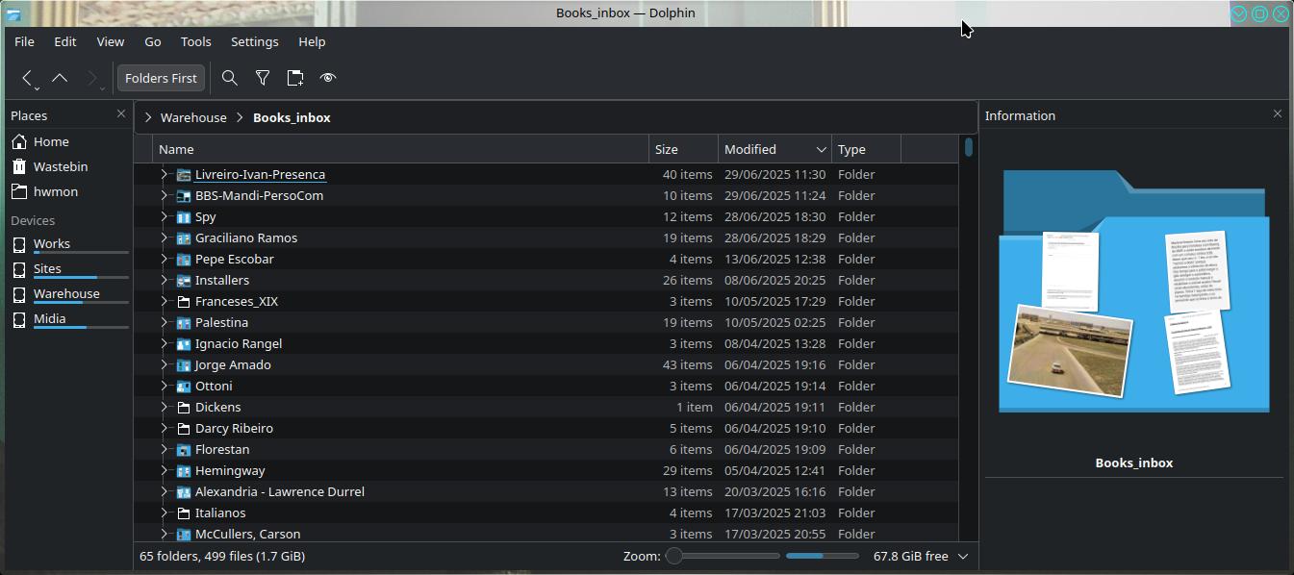This screenshot has height=575, width=1294.
Task: Close the Information panel
Action: [x=1278, y=113]
